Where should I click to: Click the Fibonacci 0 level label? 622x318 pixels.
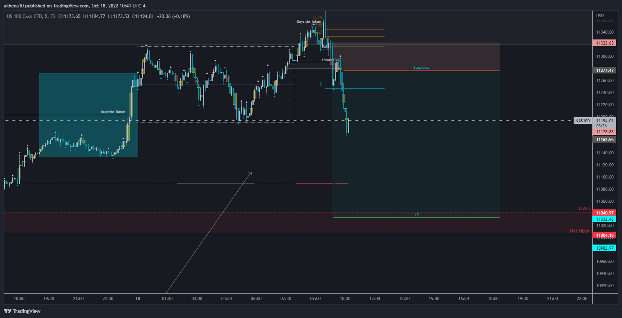coord(321,84)
